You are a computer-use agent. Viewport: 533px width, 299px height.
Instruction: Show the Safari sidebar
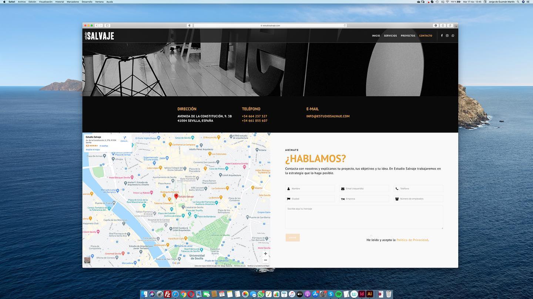[107, 25]
